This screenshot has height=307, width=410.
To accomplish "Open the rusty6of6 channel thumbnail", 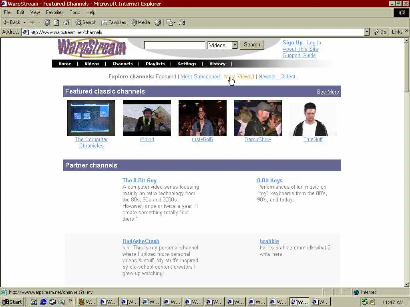I will tap(202, 118).
